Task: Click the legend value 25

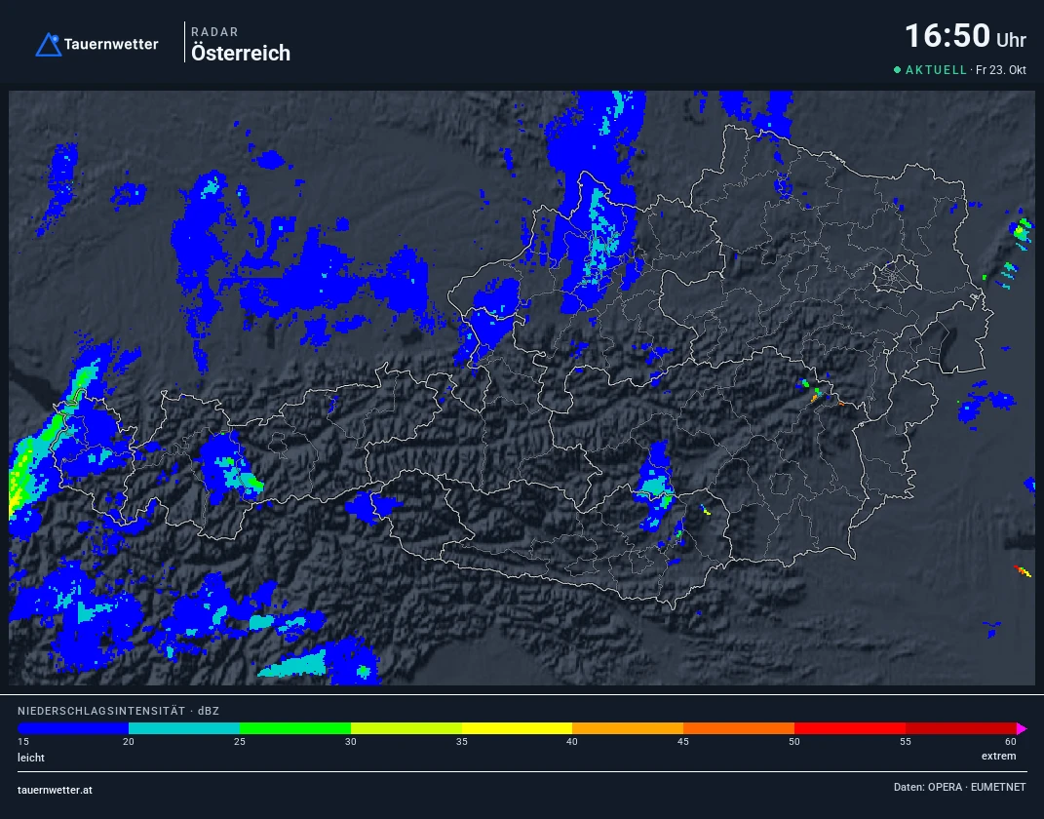Action: 240,742
